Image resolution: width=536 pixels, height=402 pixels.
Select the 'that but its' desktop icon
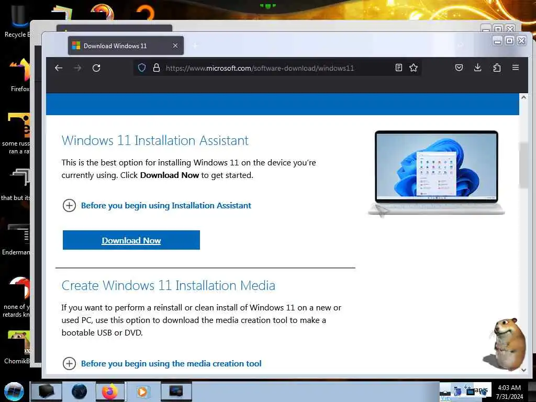point(16,185)
